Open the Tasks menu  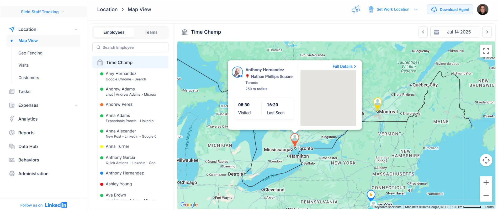[x=24, y=91]
